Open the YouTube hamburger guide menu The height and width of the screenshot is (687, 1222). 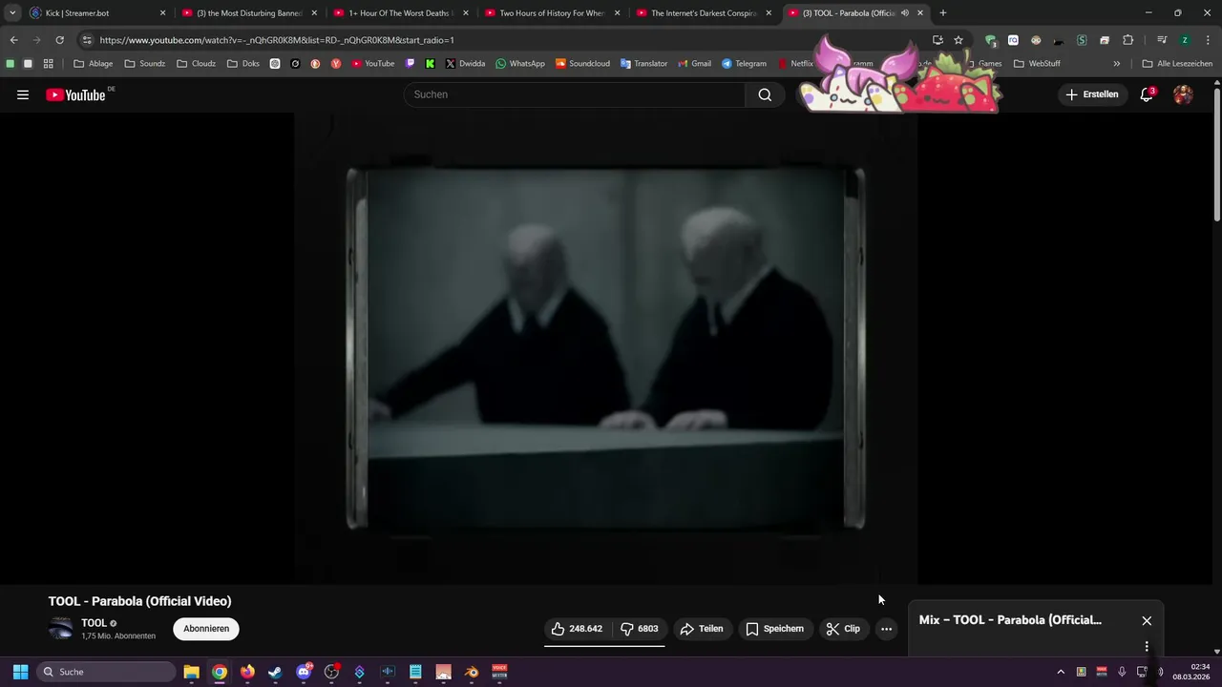[x=23, y=94]
